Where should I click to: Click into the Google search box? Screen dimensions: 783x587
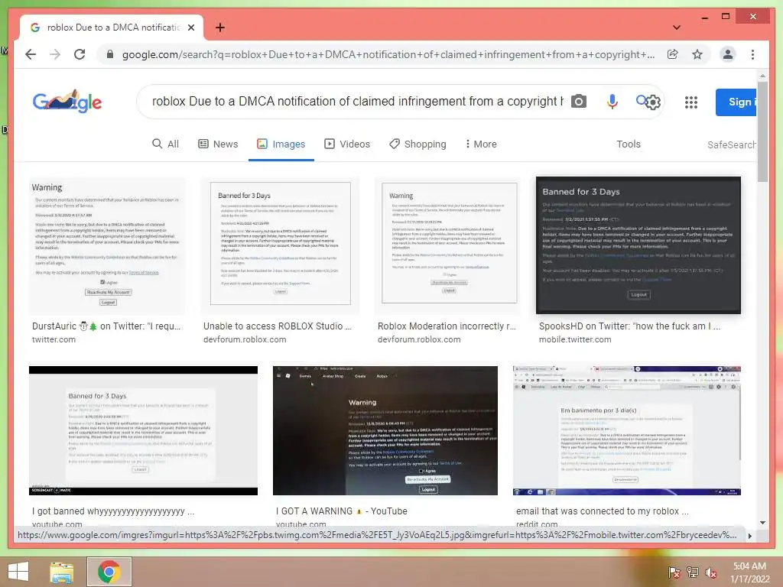click(358, 102)
